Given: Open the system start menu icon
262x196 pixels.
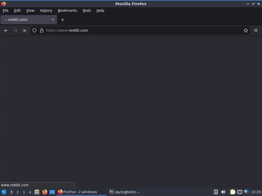Looking at the screenshot, I should (4, 192).
